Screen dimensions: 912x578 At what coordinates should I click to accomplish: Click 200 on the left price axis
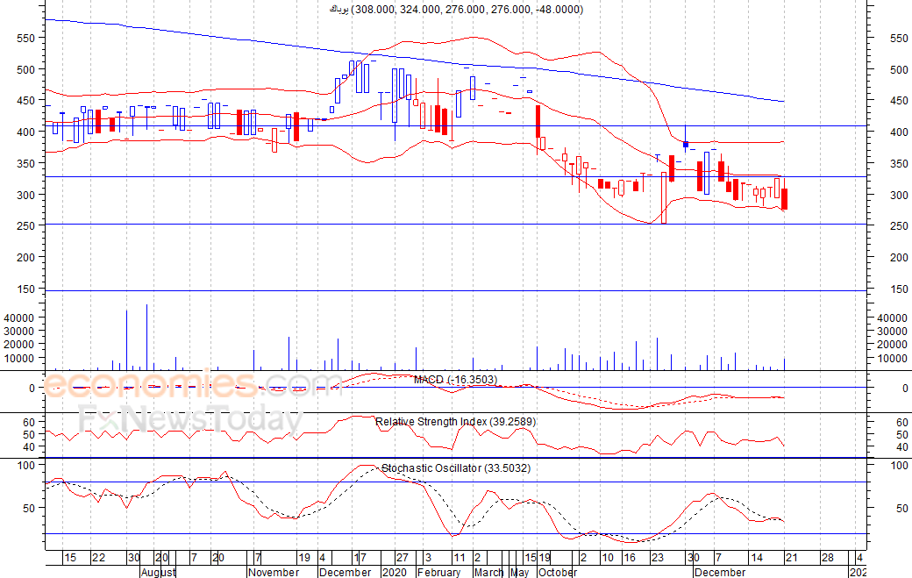pos(26,258)
